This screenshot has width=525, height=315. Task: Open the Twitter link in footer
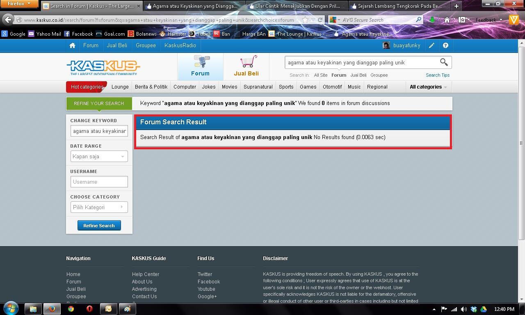[205, 274]
